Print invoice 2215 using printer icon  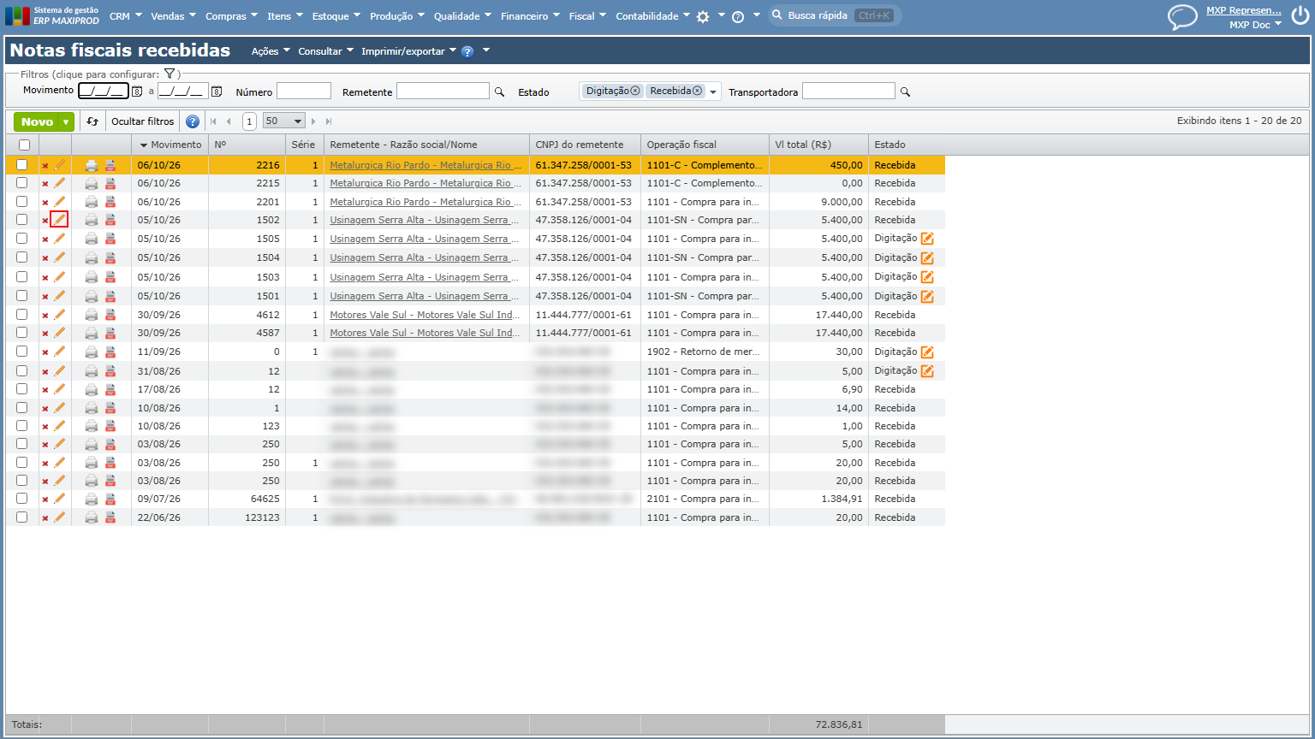[92, 183]
